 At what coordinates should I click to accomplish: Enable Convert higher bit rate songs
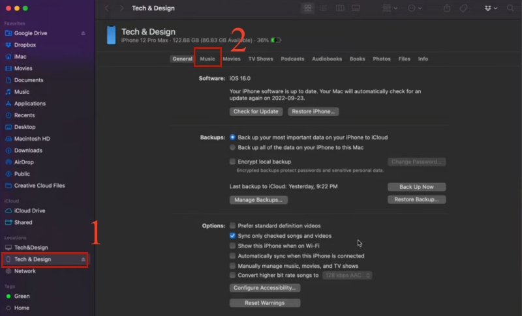(232, 275)
